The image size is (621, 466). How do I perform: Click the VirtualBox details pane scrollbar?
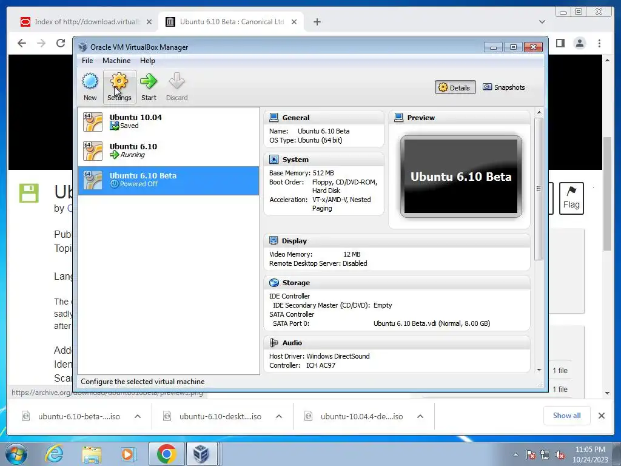pos(539,189)
